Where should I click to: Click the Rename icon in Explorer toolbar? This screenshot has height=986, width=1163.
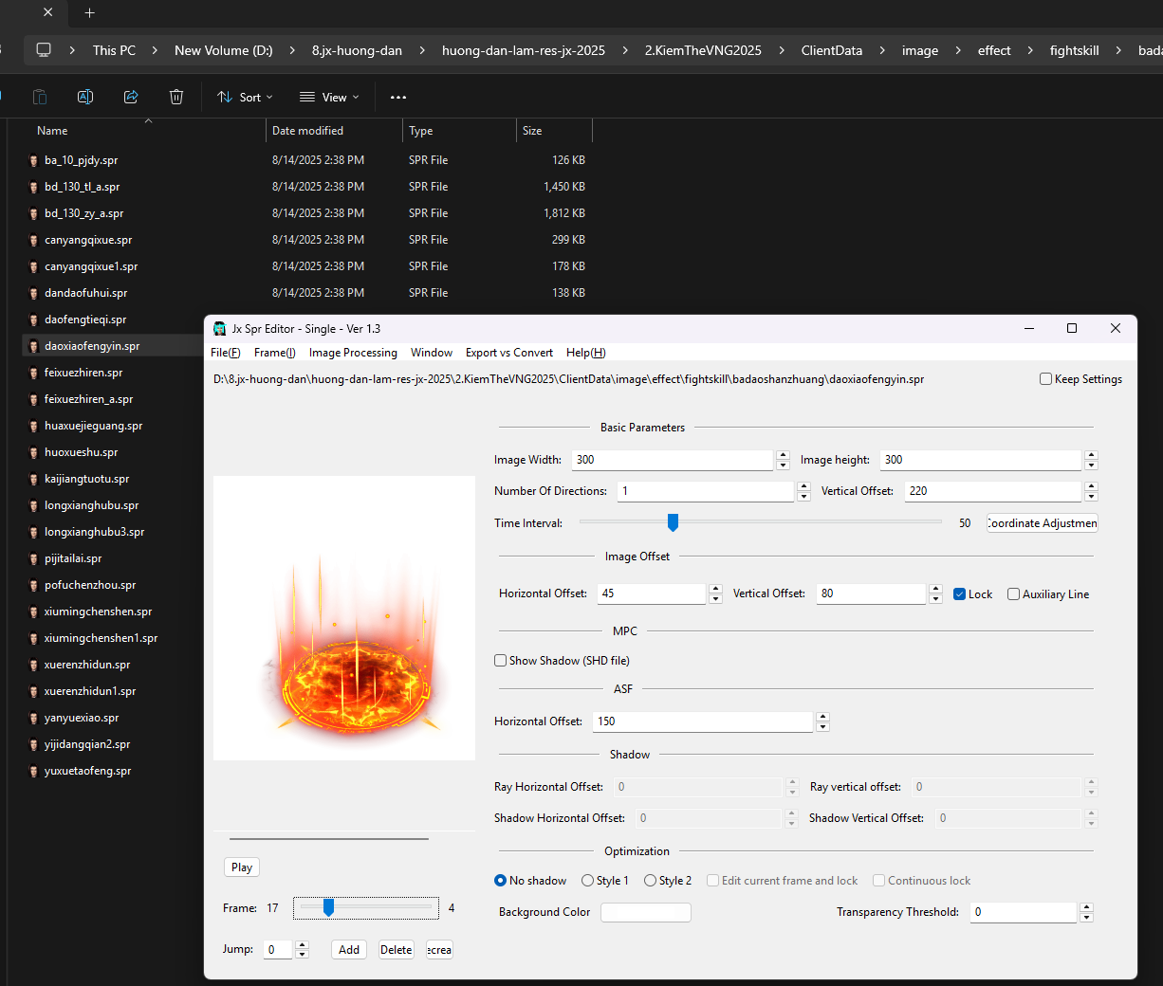[x=85, y=97]
